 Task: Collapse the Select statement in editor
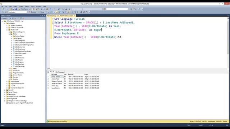53,23
